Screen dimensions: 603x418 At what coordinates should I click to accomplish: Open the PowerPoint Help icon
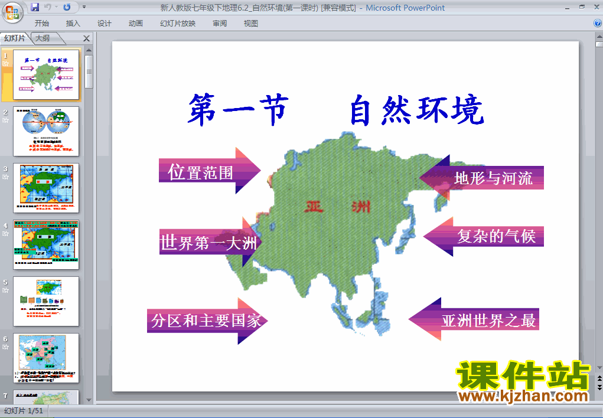coord(598,23)
